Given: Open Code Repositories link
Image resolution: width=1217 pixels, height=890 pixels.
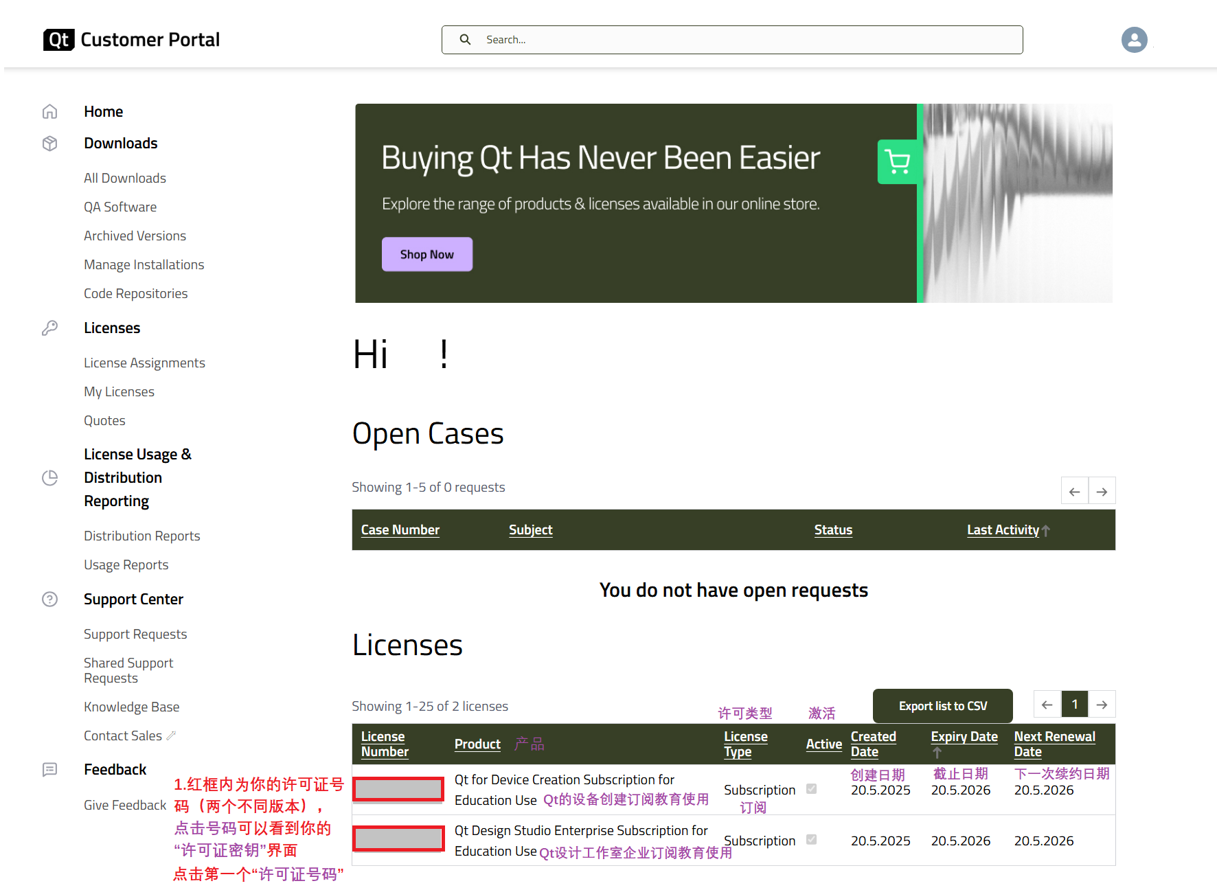Looking at the screenshot, I should click(x=135, y=293).
